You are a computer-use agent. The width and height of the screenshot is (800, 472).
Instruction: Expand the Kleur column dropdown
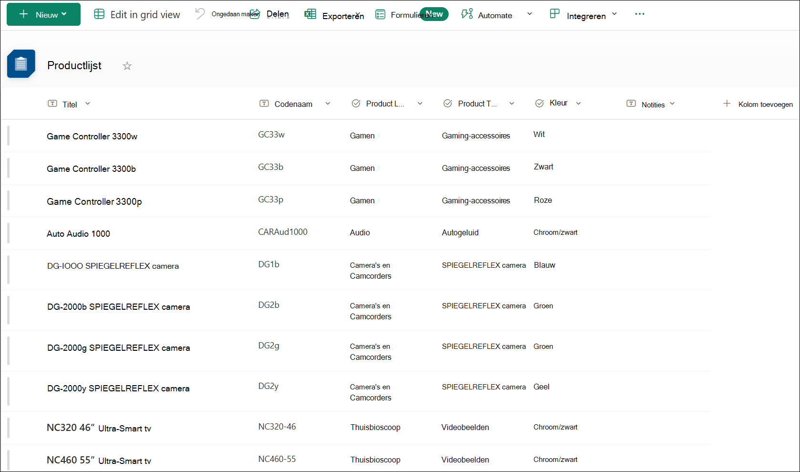[578, 104]
